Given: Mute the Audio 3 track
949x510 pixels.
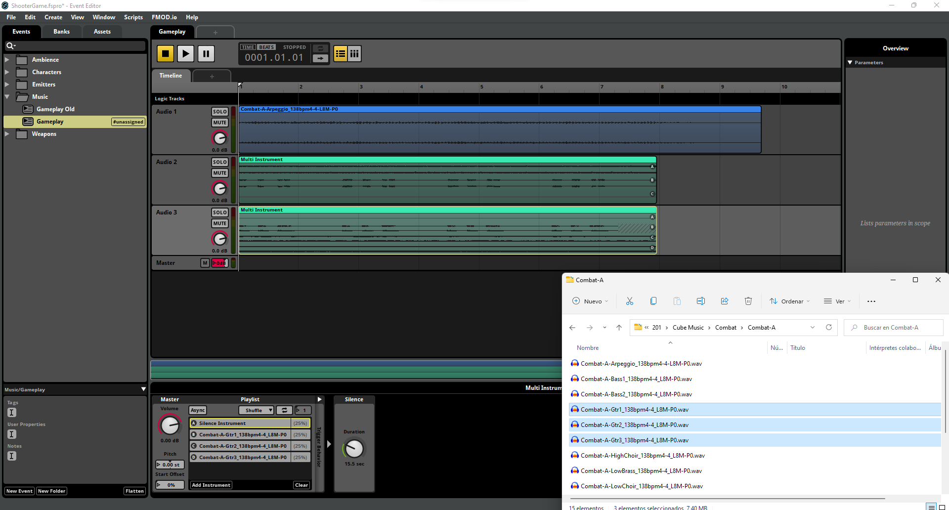Looking at the screenshot, I should (x=220, y=223).
